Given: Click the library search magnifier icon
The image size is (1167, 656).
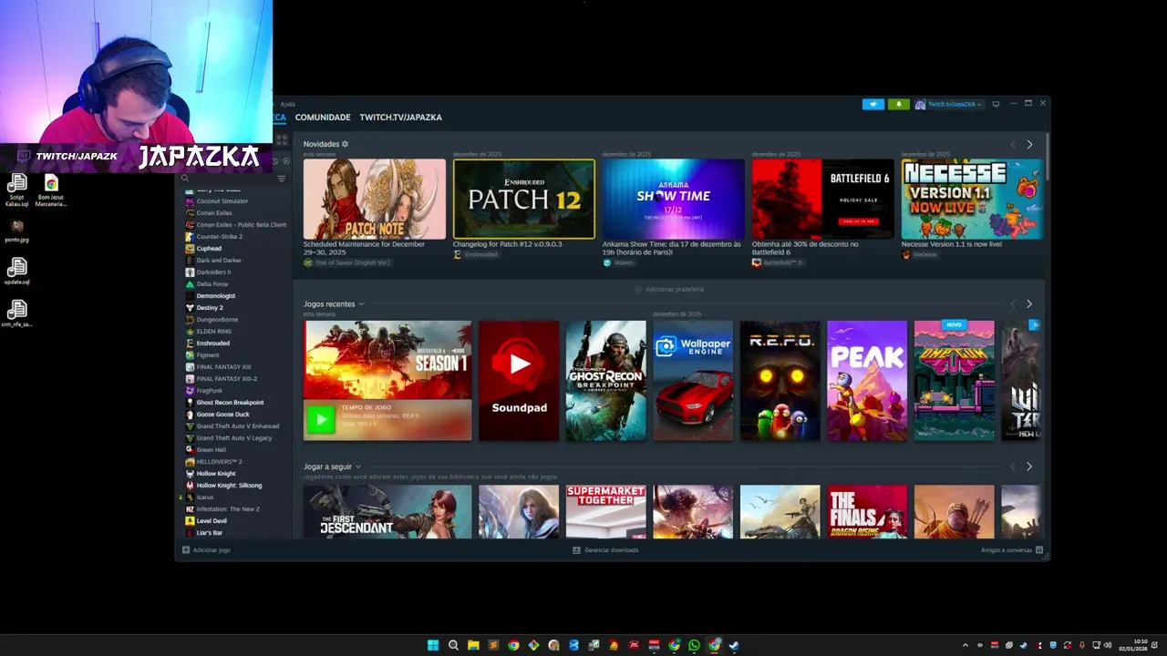Looking at the screenshot, I should [184, 179].
